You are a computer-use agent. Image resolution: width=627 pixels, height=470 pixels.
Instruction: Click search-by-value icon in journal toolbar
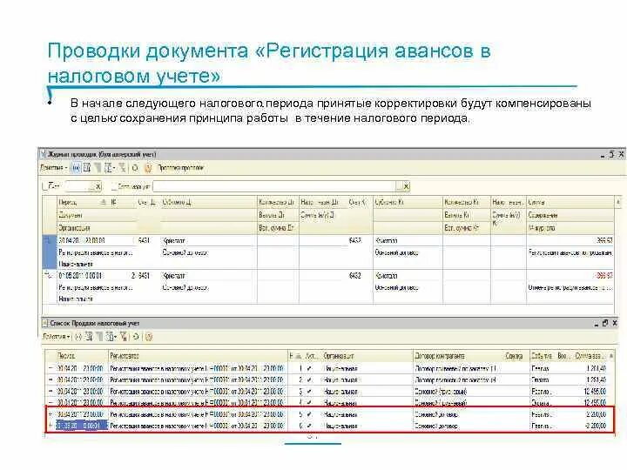pos(87,168)
